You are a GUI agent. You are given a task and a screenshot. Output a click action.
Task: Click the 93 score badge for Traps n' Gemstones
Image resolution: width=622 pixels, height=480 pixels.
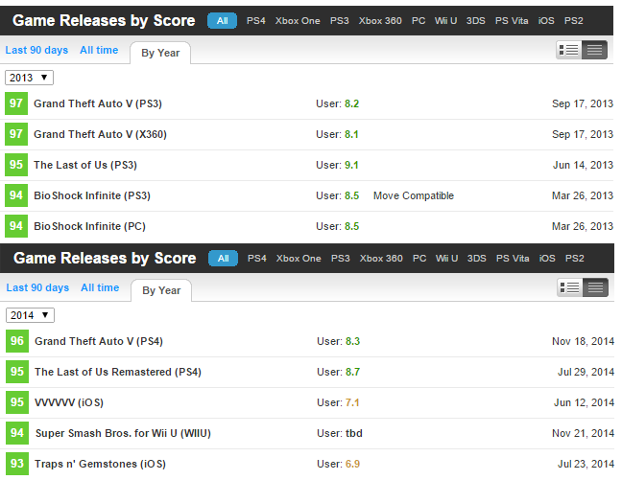point(17,464)
